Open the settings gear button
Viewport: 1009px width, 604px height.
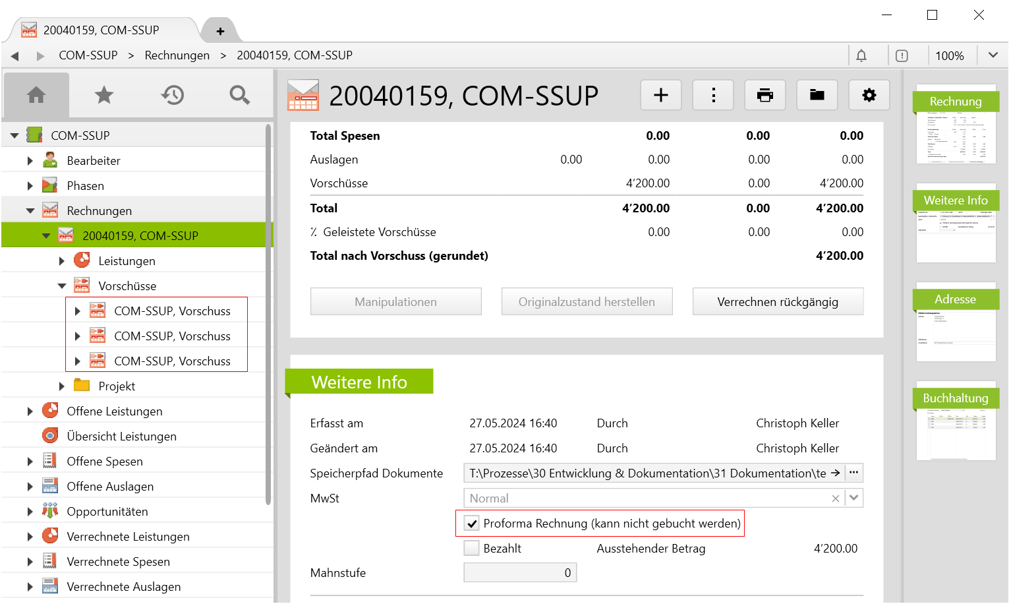click(x=869, y=96)
